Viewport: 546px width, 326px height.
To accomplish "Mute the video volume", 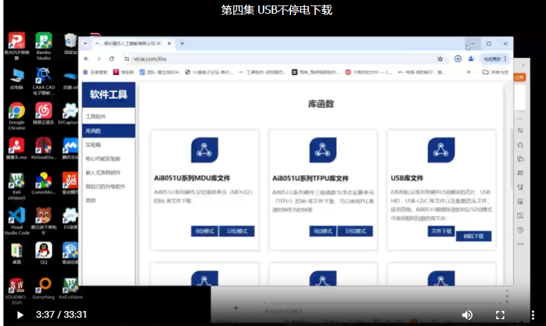I will [467, 315].
